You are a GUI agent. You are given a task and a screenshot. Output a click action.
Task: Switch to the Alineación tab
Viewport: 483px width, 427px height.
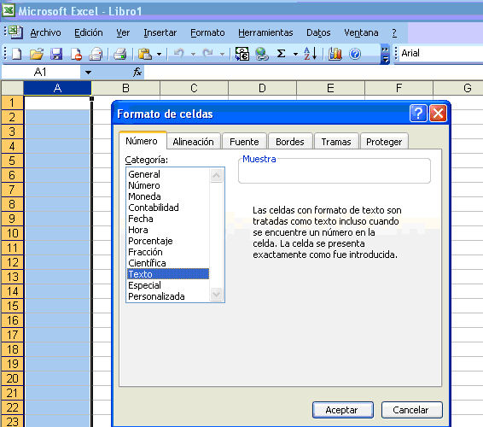pos(193,142)
